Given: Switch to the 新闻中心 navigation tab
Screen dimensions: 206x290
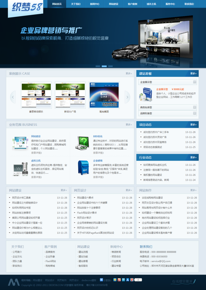Looking at the screenshot, I should tap(94, 4).
